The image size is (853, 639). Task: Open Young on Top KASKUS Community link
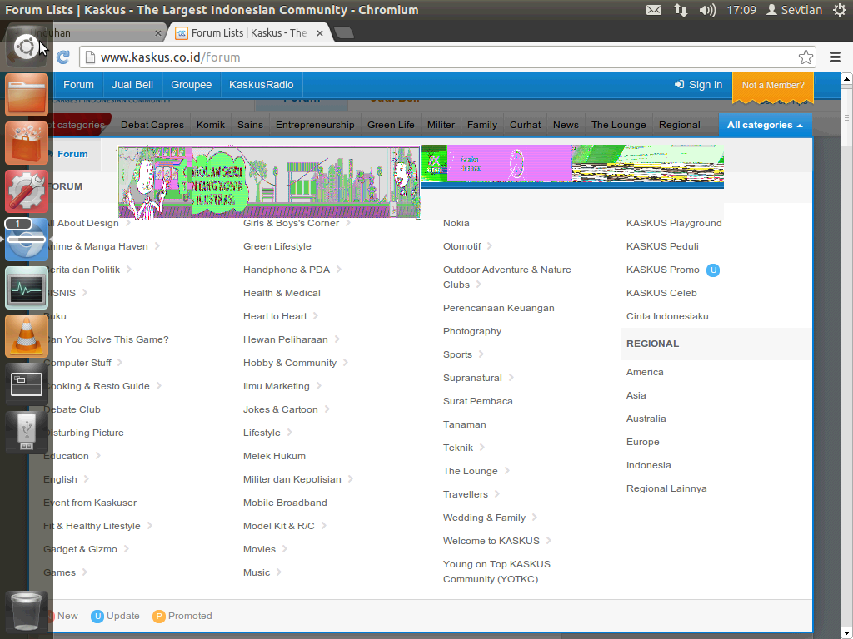pyautogui.click(x=496, y=572)
